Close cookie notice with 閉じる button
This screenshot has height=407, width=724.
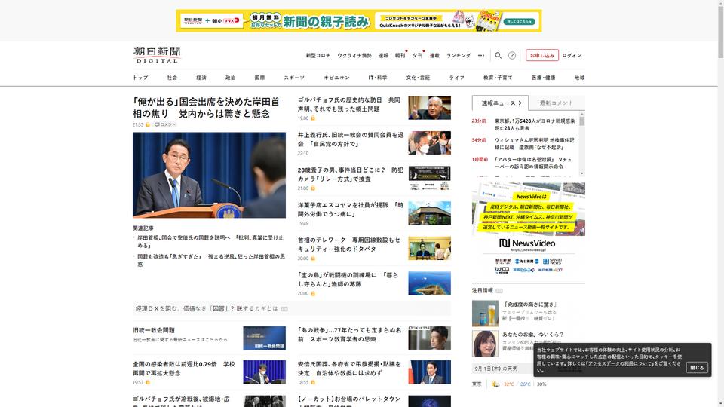pos(697,367)
